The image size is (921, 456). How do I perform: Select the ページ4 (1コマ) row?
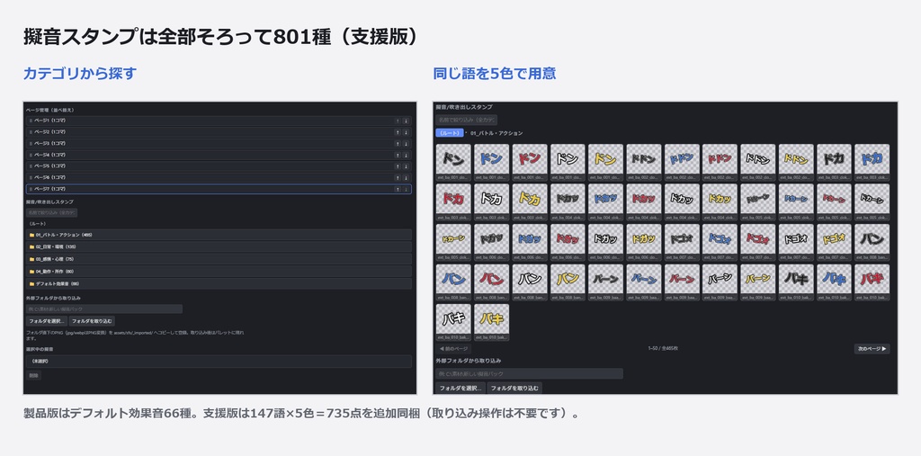pyautogui.click(x=219, y=155)
